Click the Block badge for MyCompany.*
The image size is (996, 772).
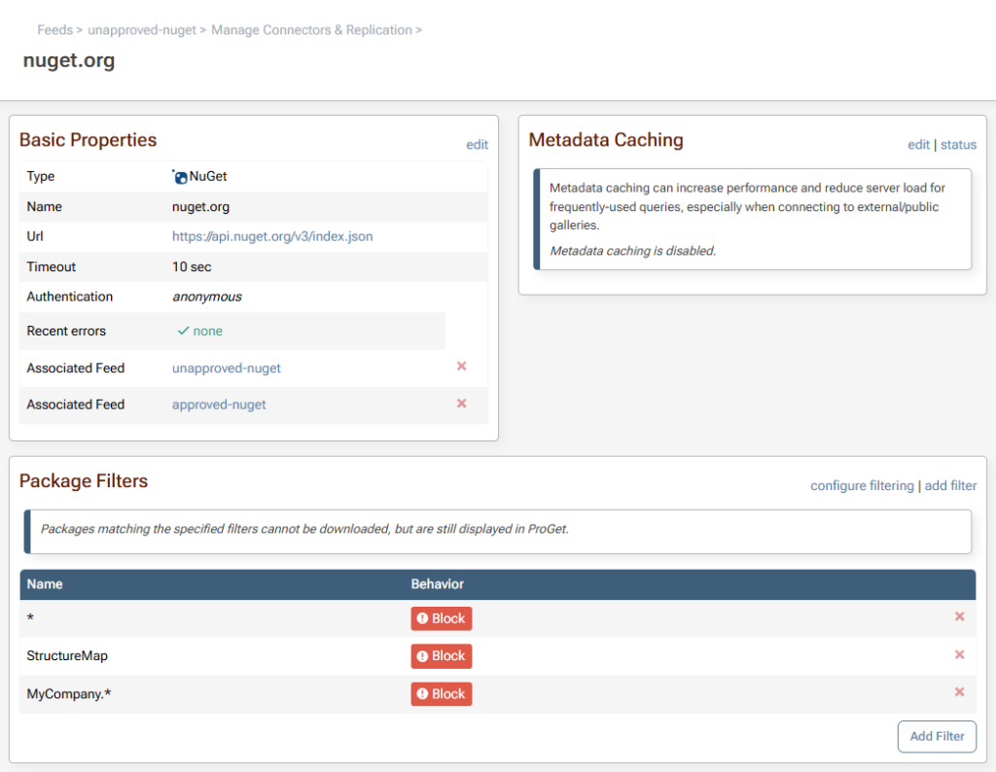(x=441, y=694)
